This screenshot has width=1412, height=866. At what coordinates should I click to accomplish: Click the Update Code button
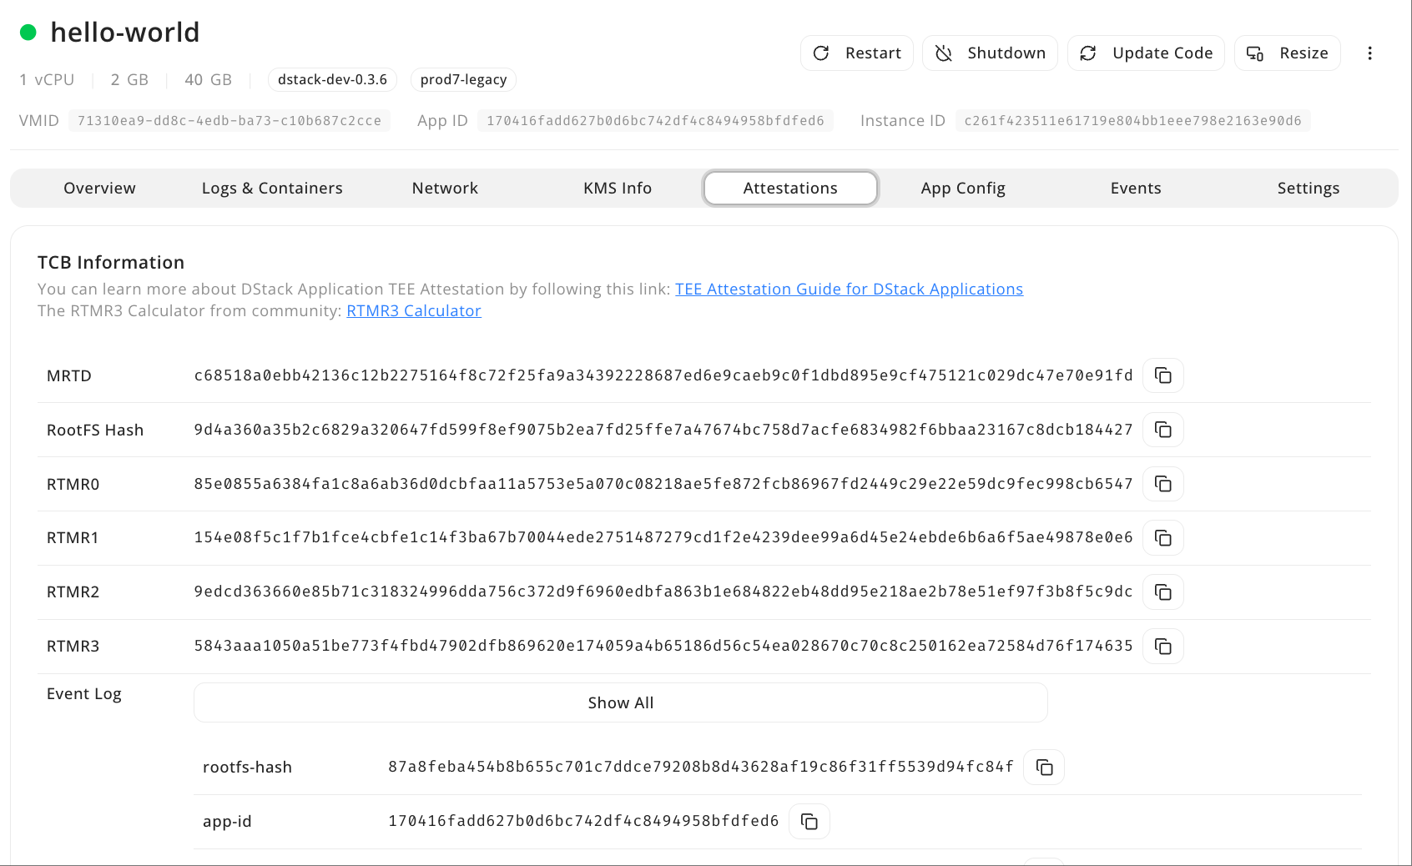tap(1146, 53)
